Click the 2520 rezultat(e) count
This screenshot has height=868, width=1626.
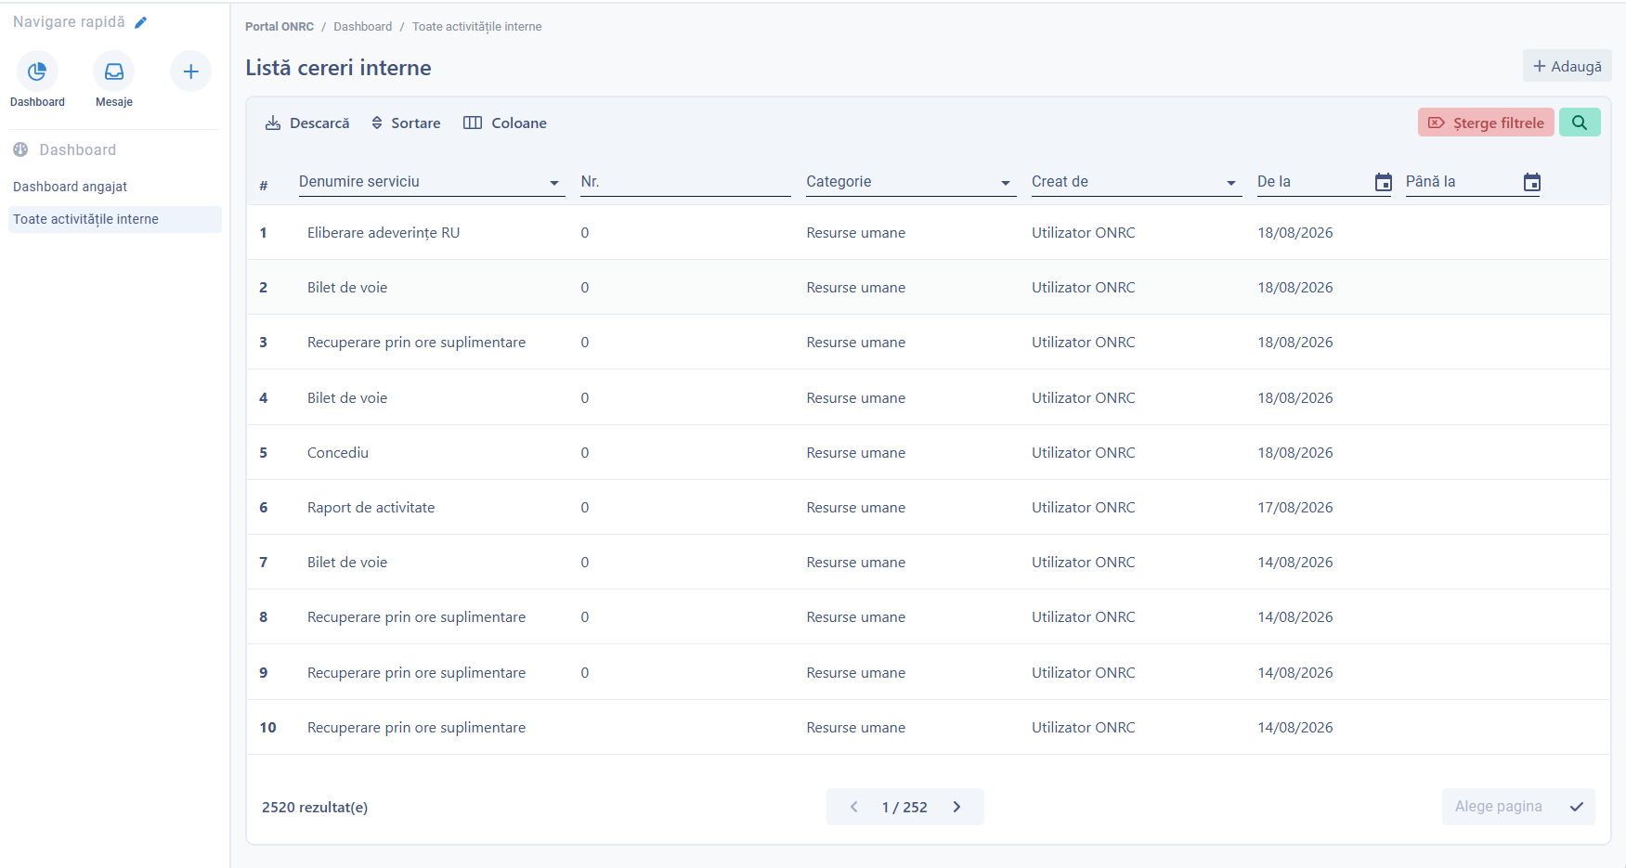[x=315, y=808]
